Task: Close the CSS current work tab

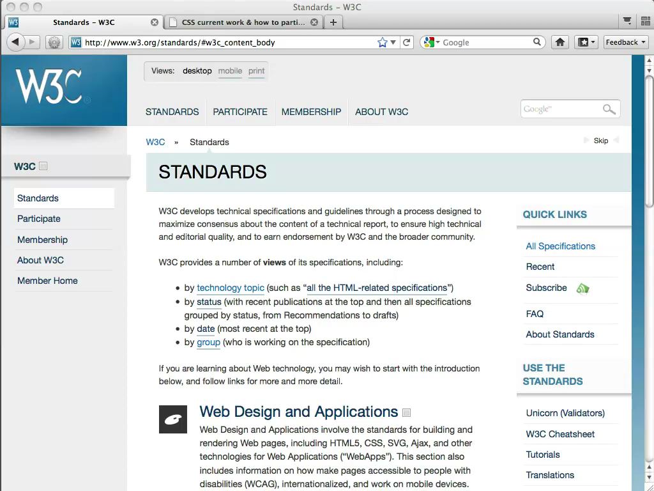Action: click(x=314, y=22)
